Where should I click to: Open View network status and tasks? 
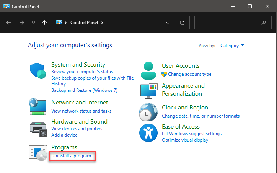point(81,111)
